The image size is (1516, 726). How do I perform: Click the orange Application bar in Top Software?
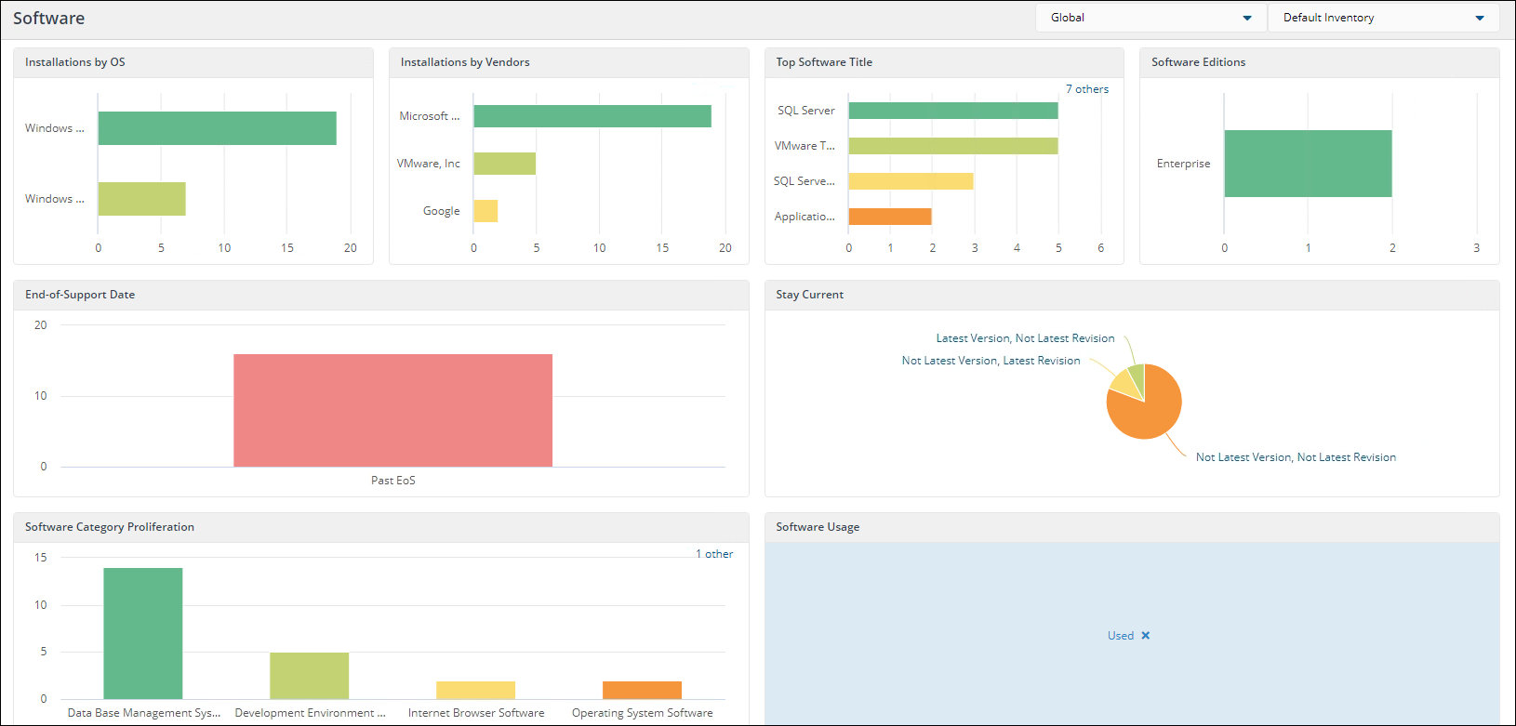[x=889, y=217]
